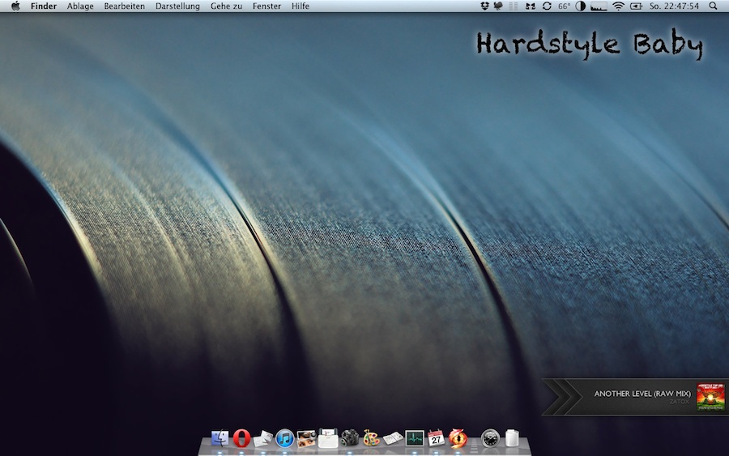
Task: Click the album artwork in now-playing widget
Action: 710,397
